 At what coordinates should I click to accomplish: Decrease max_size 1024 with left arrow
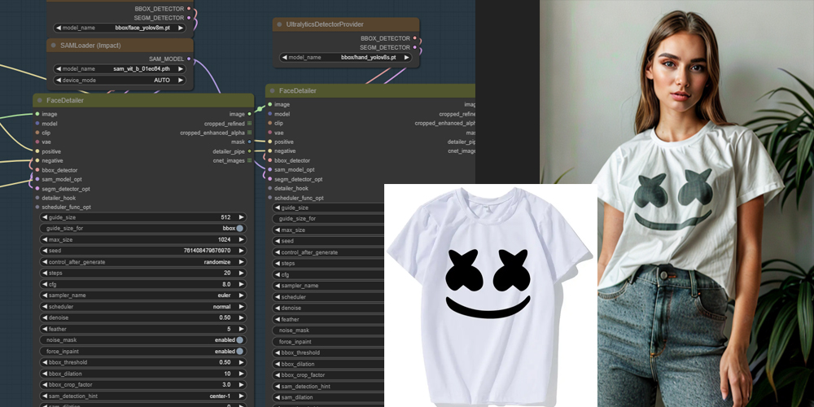click(x=45, y=240)
